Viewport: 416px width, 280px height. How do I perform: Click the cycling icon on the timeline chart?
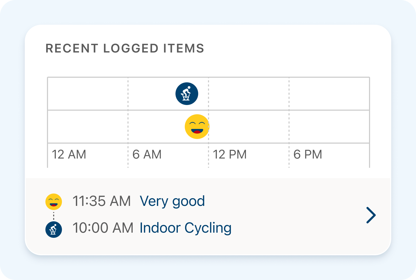tap(187, 94)
